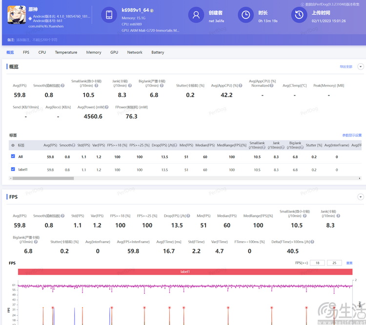Click the duration text 0h 13m 19s
Image resolution: width=366 pixels, height=325 pixels.
(268, 21)
